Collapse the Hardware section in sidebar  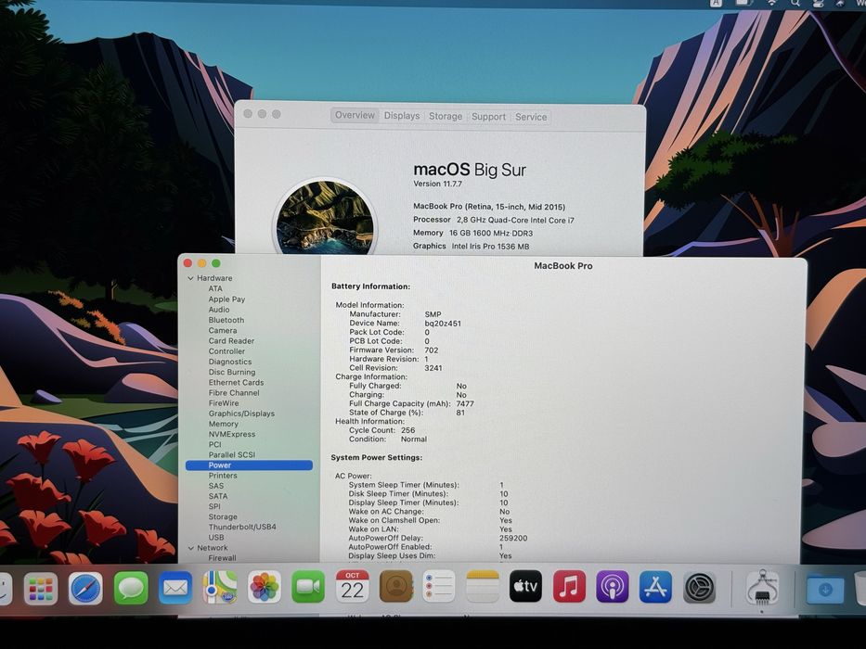[x=190, y=278]
